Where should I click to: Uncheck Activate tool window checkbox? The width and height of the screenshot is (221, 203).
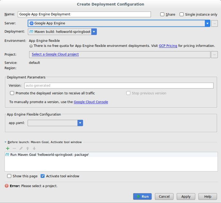click(x=42, y=176)
